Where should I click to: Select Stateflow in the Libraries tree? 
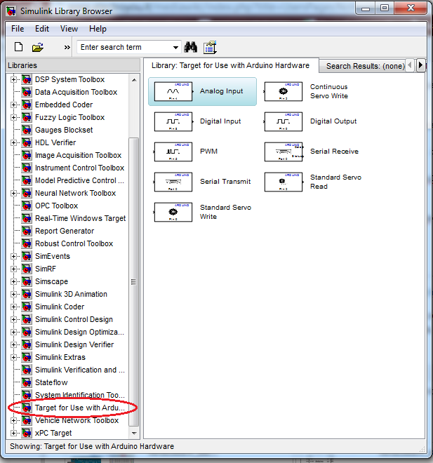[x=53, y=383]
